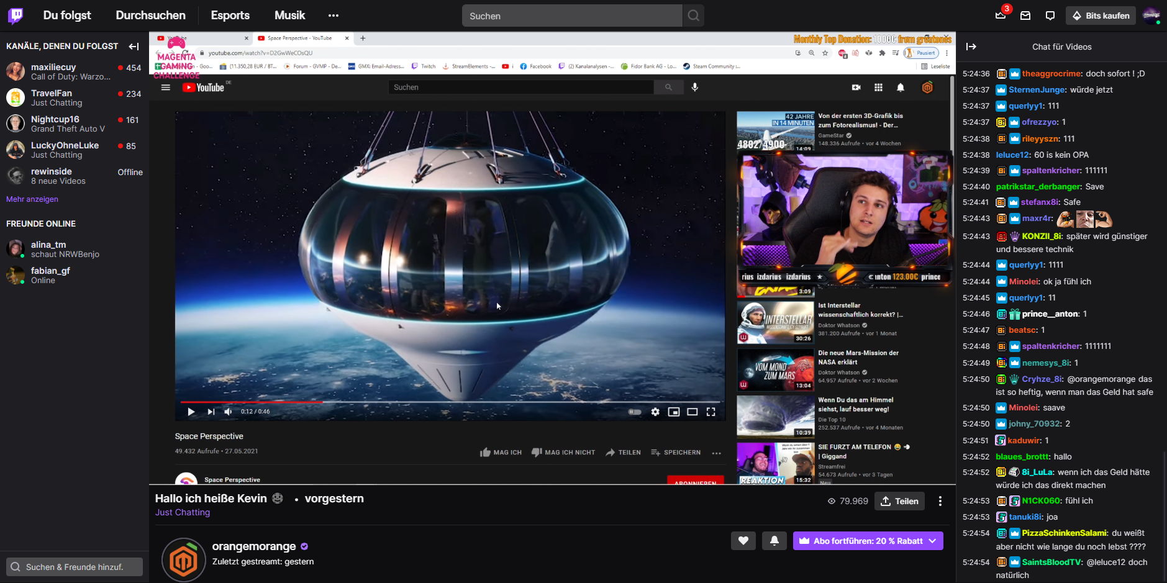Toggle the bell notification button
The width and height of the screenshot is (1167, 583).
[x=774, y=541]
